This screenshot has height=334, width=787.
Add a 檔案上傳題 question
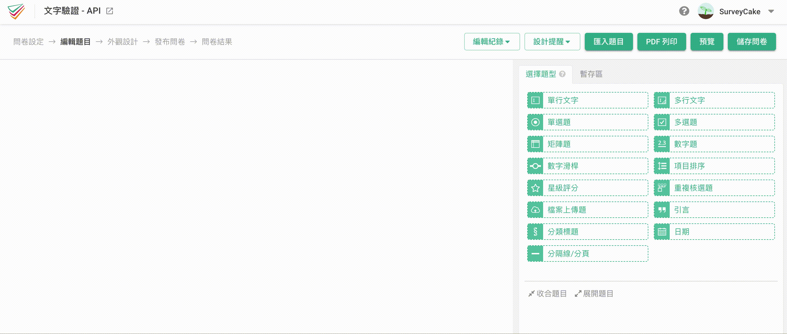click(588, 210)
